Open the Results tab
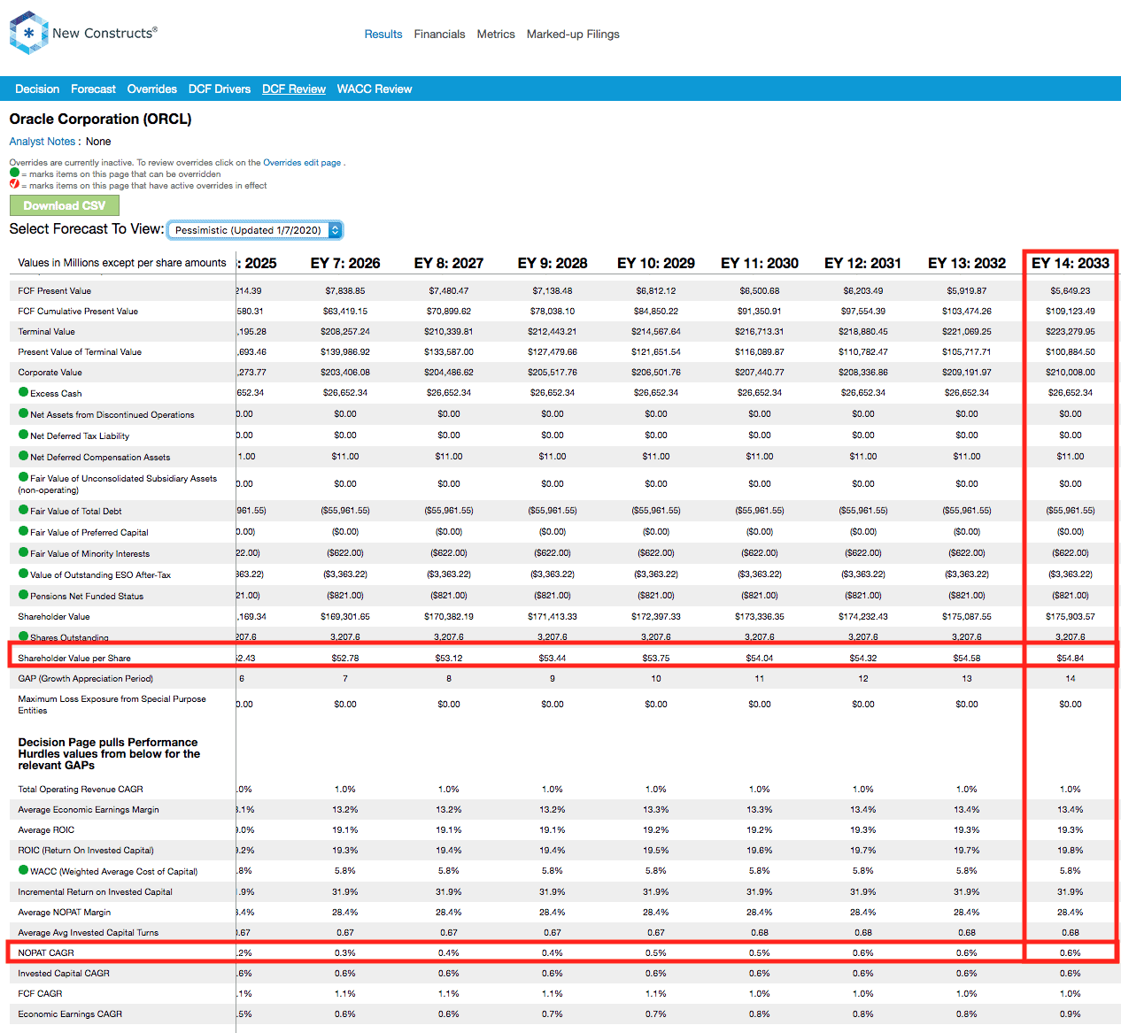This screenshot has height=1033, width=1121. tap(383, 35)
